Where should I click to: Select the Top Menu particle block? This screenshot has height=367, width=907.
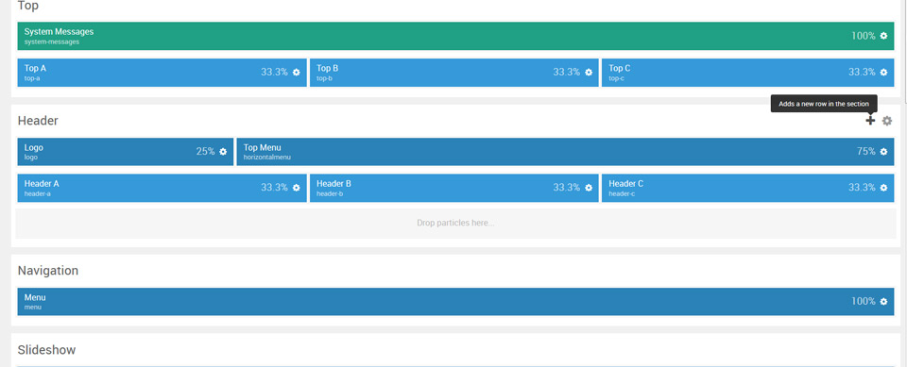pyautogui.click(x=565, y=152)
